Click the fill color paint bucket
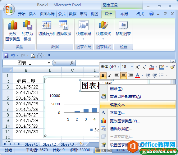Screen dimensions: 178x155 (x=151, y=67)
